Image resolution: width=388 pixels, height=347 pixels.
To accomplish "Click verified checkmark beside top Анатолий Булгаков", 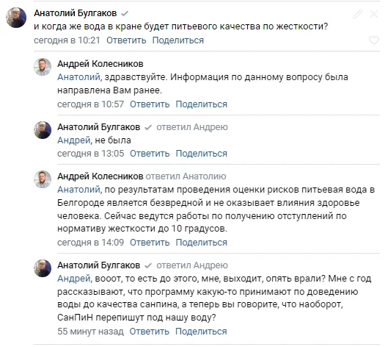I will (125, 13).
